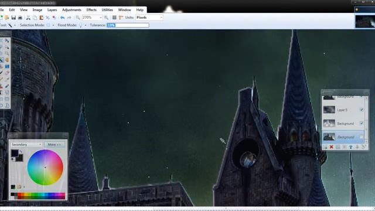The height and width of the screenshot is (211, 375).
Task: Paste clipboard contents
Action: click(x=41, y=18)
